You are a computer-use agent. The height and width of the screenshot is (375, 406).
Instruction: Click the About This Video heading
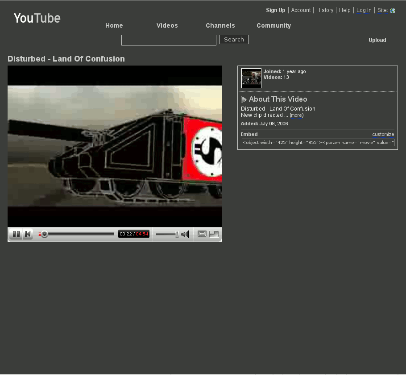click(x=278, y=99)
